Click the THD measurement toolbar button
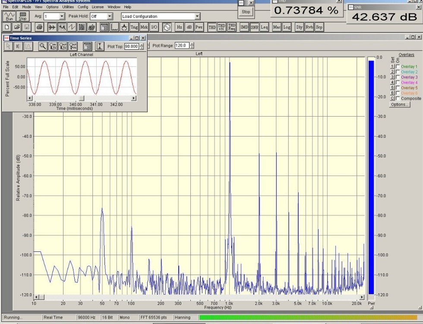423x324 pixels. [x=212, y=27]
